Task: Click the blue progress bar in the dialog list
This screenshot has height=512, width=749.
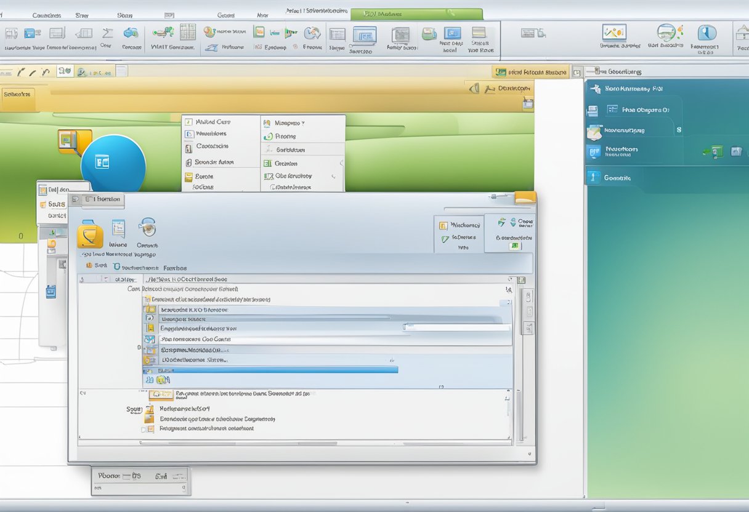Action: [x=271, y=370]
